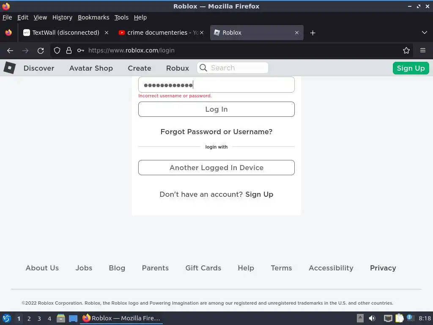Click the padlock site security icon
This screenshot has width=433, height=325.
[69, 50]
